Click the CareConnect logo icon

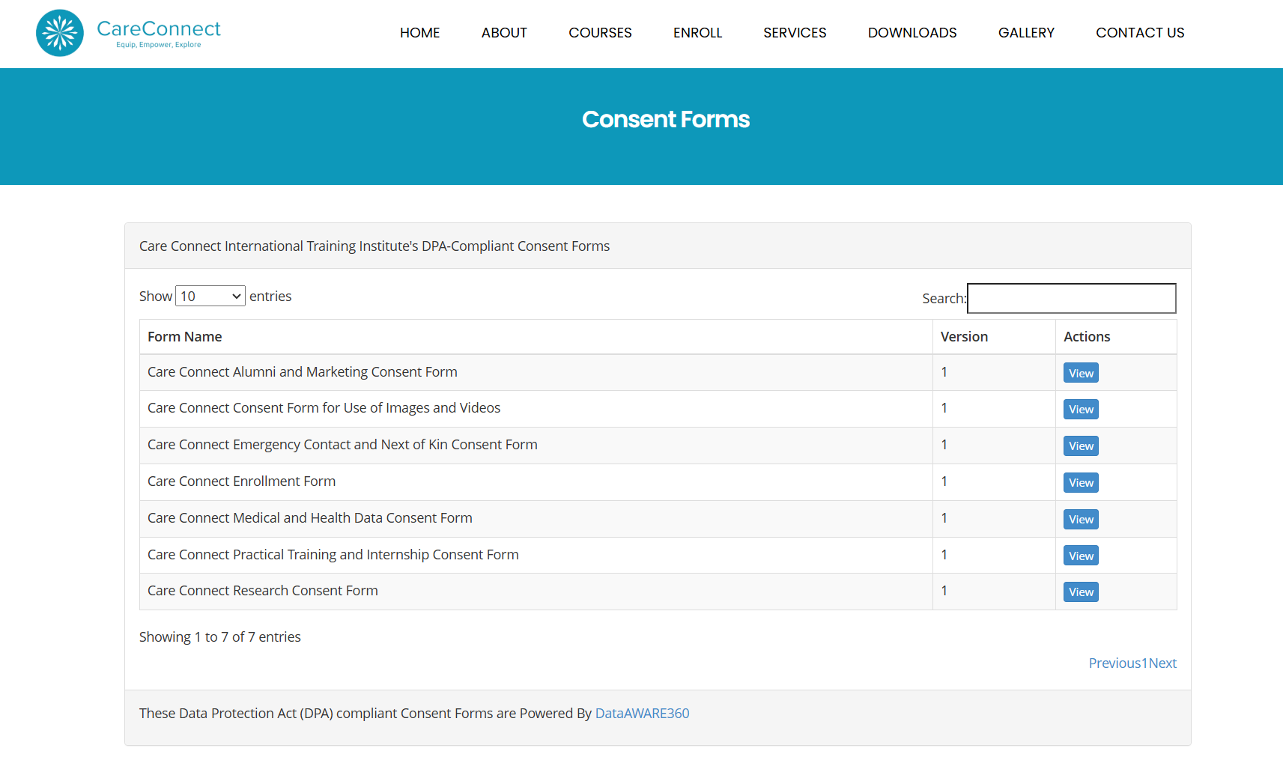[59, 32]
